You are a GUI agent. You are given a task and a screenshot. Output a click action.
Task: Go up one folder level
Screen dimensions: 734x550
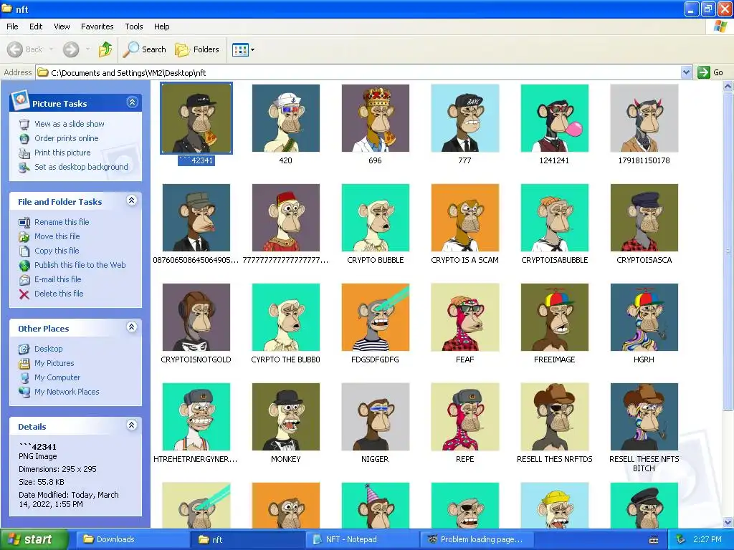click(x=105, y=49)
